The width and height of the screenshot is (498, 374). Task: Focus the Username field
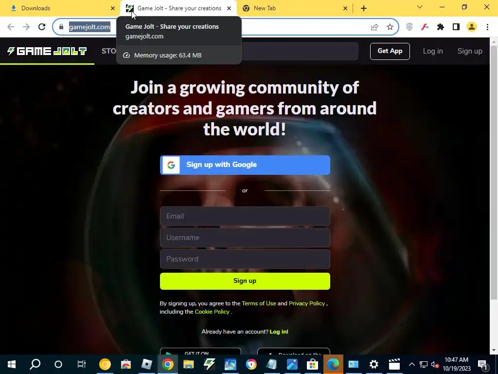click(x=245, y=238)
